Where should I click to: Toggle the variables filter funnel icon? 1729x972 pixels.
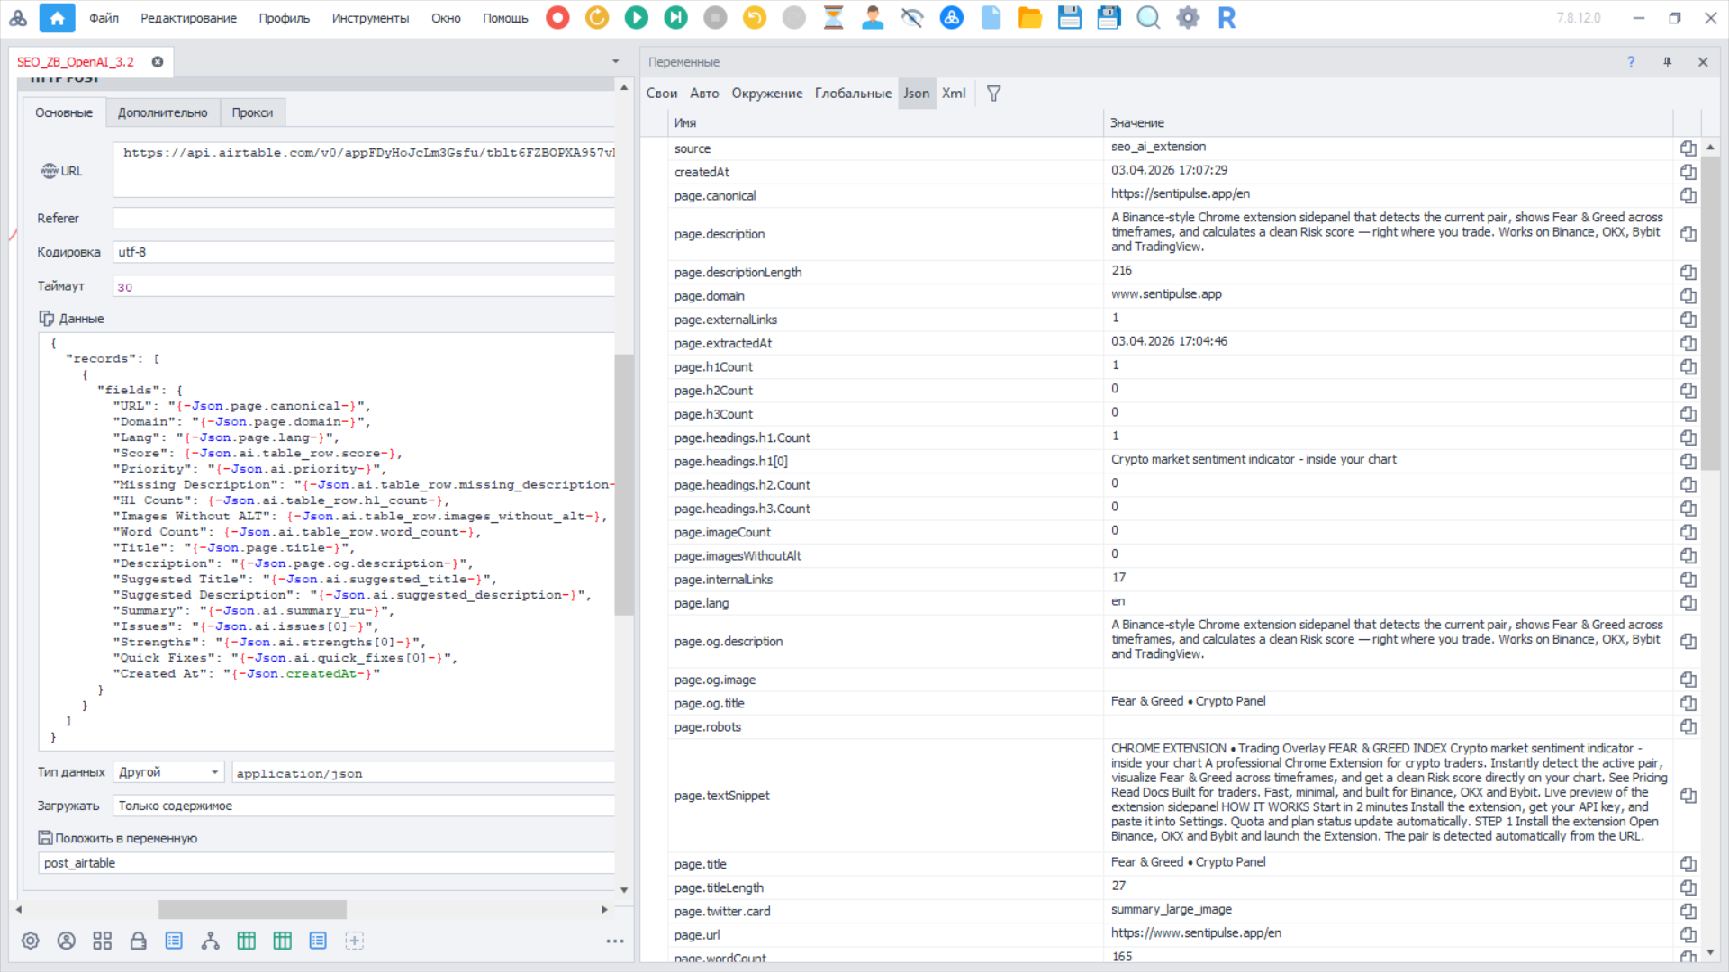pyautogui.click(x=993, y=94)
